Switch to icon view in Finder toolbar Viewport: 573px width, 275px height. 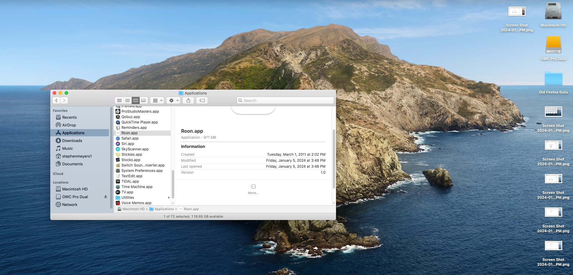pos(119,100)
